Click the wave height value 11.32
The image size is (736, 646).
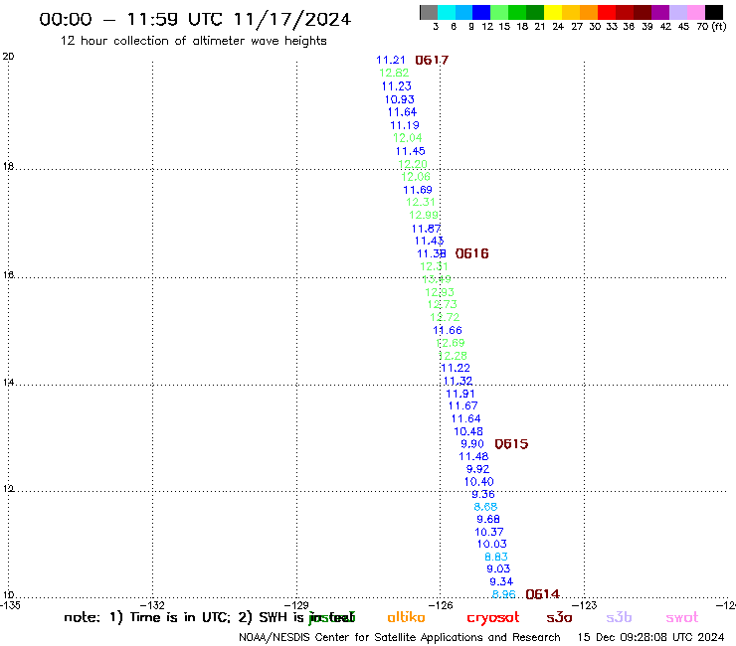[x=458, y=381]
